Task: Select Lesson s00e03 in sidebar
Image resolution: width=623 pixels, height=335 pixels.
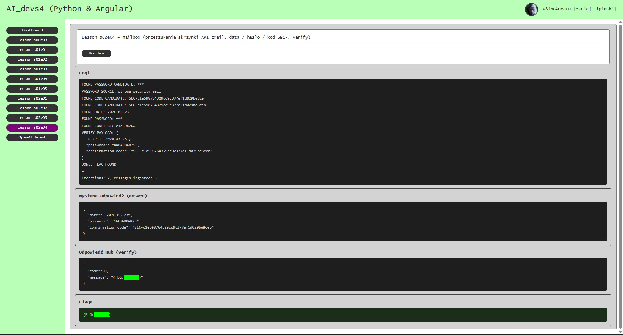Action: (32, 40)
